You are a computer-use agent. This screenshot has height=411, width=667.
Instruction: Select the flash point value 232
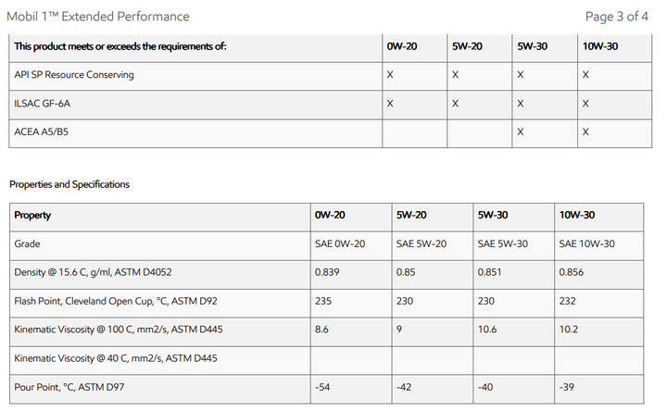[568, 302]
